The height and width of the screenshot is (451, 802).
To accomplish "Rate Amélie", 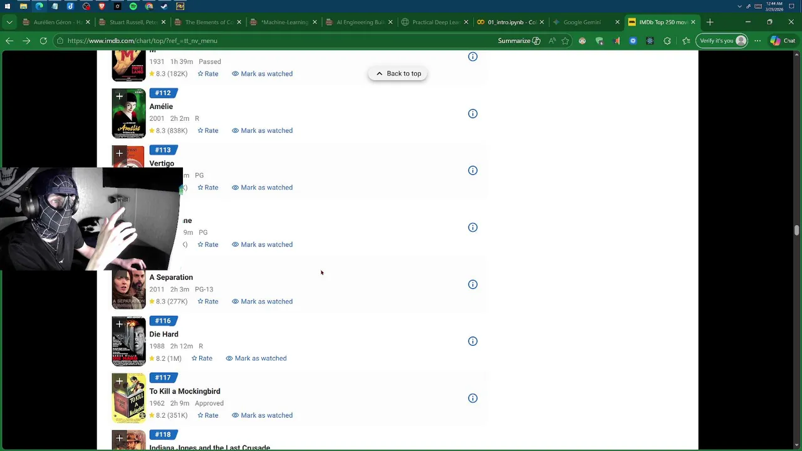I will pyautogui.click(x=208, y=130).
